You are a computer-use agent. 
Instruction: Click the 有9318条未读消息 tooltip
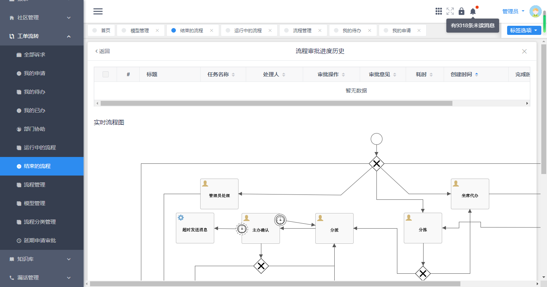coord(473,26)
